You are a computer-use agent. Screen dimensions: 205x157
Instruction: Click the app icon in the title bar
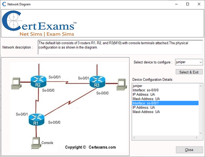[4, 4]
